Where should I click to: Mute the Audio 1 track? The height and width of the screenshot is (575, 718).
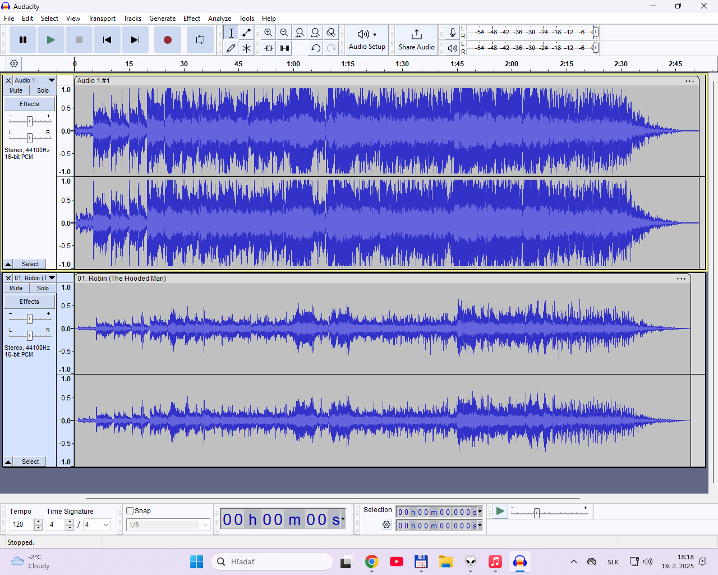pos(16,90)
